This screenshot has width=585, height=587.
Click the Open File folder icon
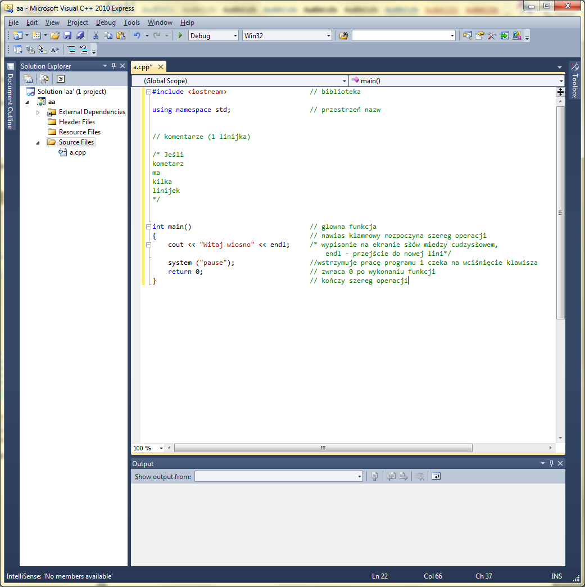55,35
